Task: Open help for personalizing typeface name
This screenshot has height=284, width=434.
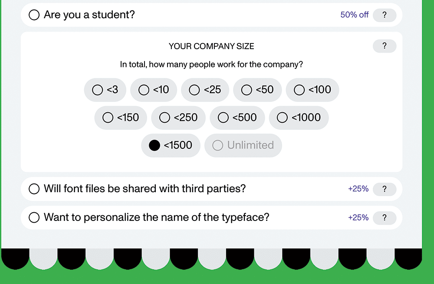Action: pos(384,217)
